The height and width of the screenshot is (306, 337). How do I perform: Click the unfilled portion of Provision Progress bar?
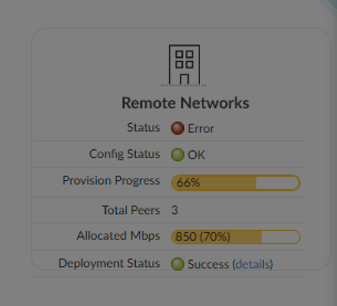coord(277,183)
